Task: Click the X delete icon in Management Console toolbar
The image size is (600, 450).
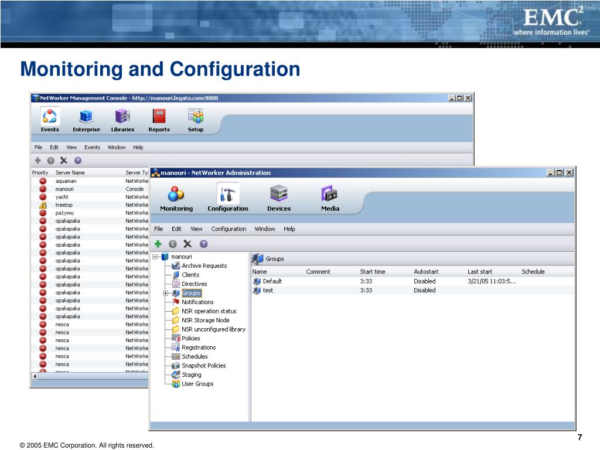Action: click(63, 161)
